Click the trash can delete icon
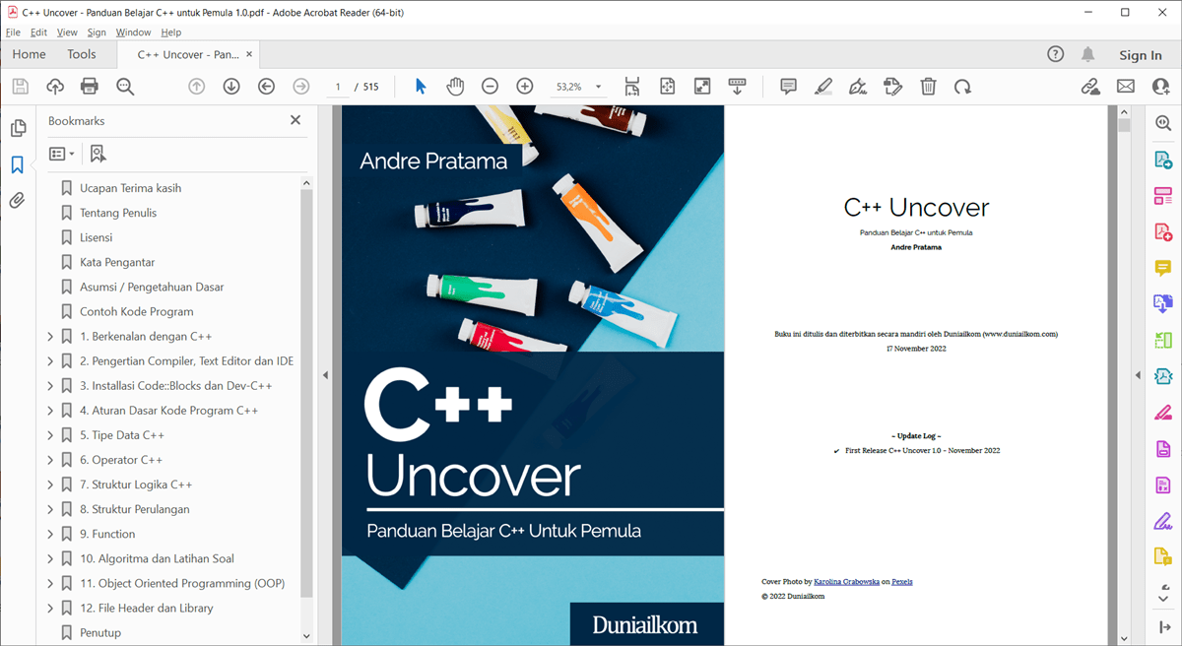1182x646 pixels. [928, 87]
